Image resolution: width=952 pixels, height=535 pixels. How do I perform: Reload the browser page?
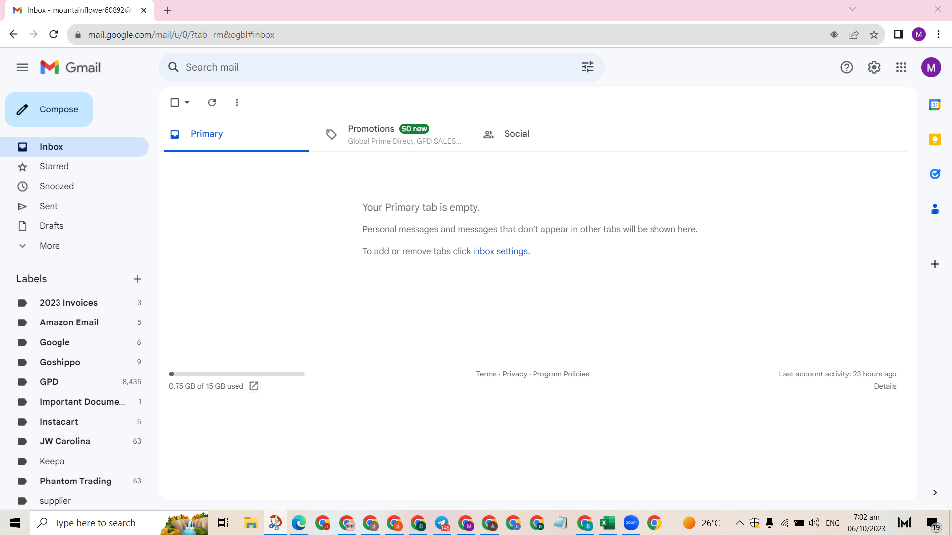tap(54, 34)
